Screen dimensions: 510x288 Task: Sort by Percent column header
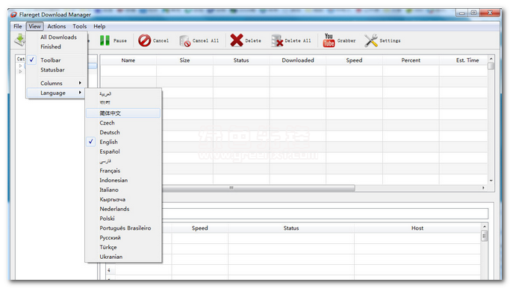(x=411, y=60)
